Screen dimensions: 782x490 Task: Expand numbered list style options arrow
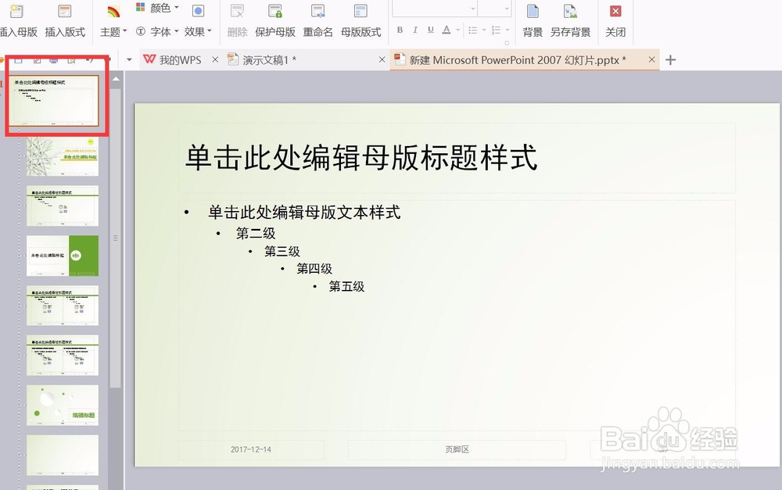point(508,30)
